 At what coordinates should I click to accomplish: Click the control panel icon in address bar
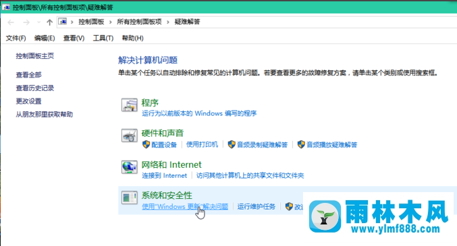62,22
